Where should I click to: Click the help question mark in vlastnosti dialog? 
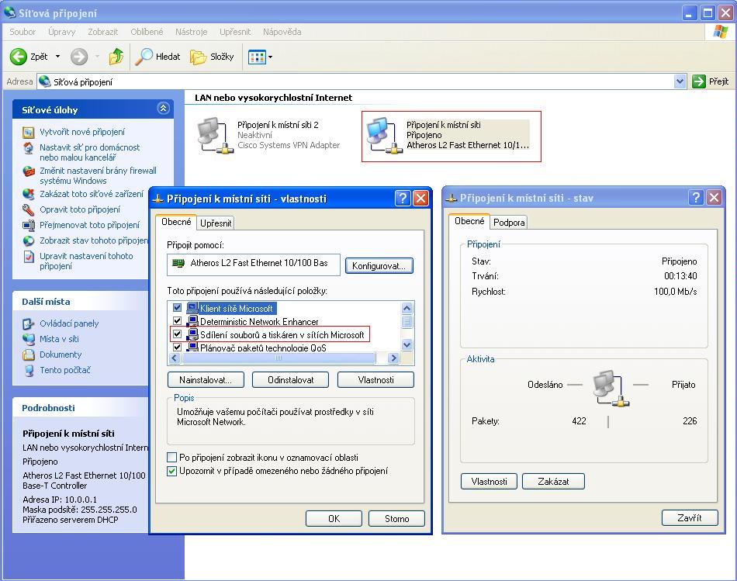(403, 199)
